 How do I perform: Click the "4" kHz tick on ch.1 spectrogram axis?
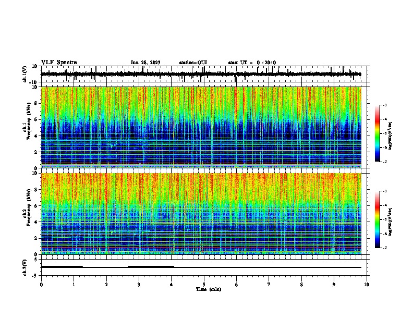pos(37,136)
